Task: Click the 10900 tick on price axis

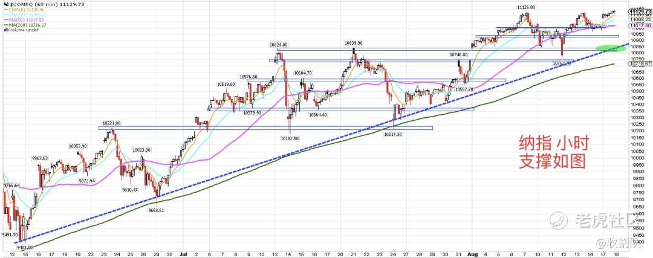Action: click(636, 40)
